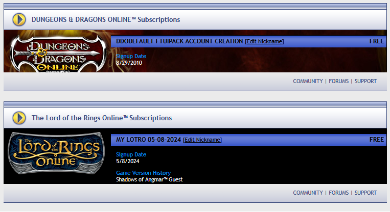This screenshot has width=390, height=212.
Task: Click the Game Version History label
Action: 143,173
